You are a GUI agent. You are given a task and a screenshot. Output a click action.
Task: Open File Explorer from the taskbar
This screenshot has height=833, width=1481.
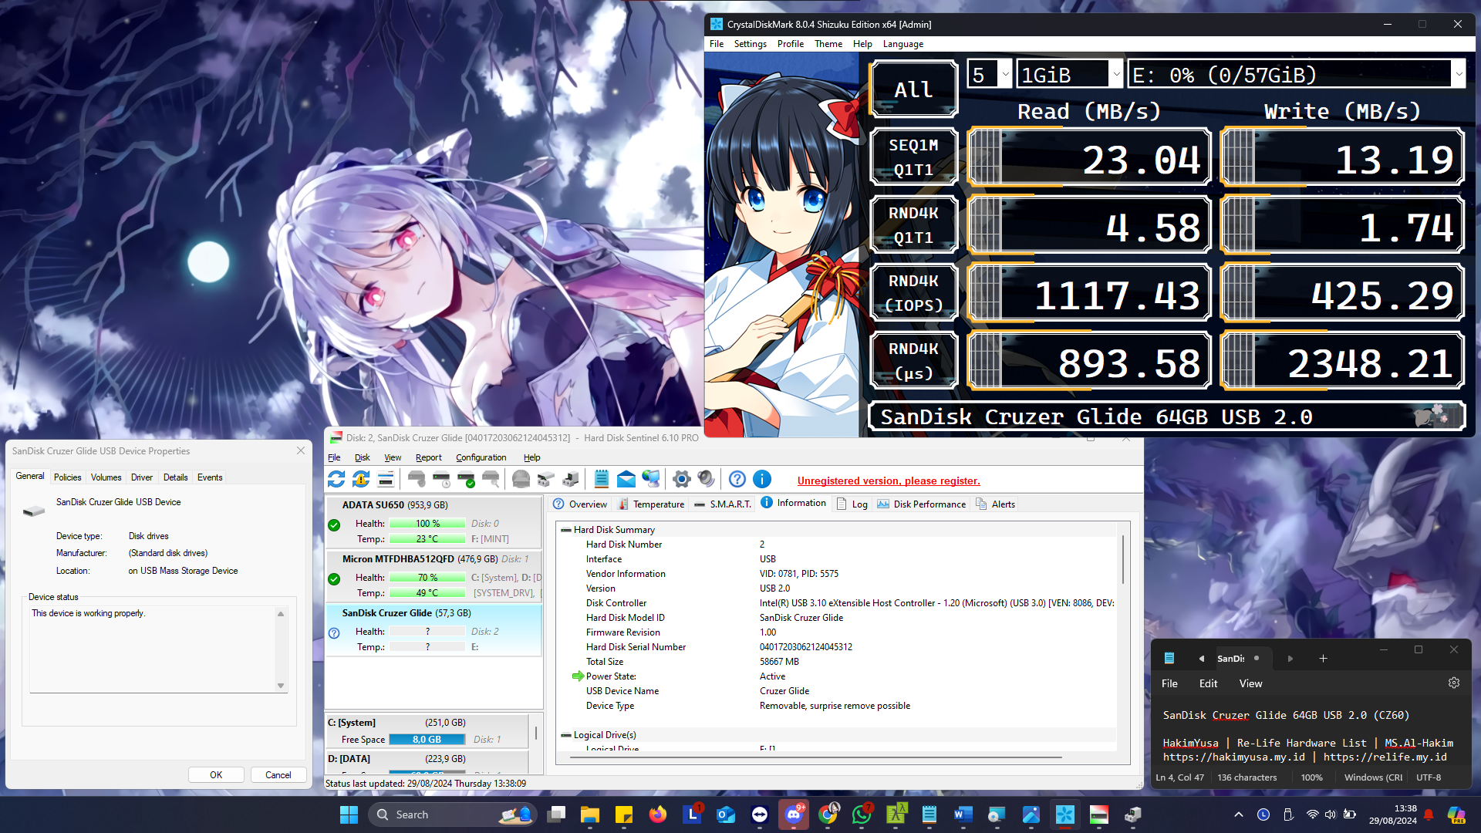(590, 814)
